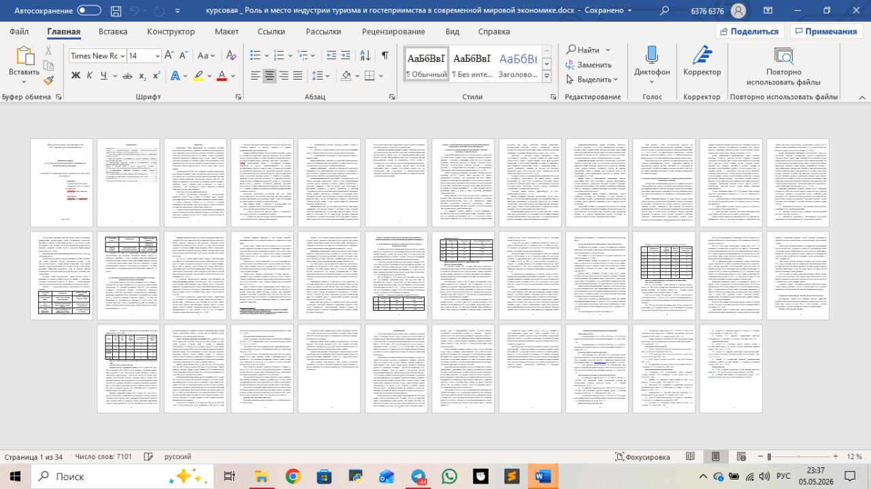Click the Copy icon in Буфер обмена
The width and height of the screenshot is (871, 489).
(x=49, y=65)
